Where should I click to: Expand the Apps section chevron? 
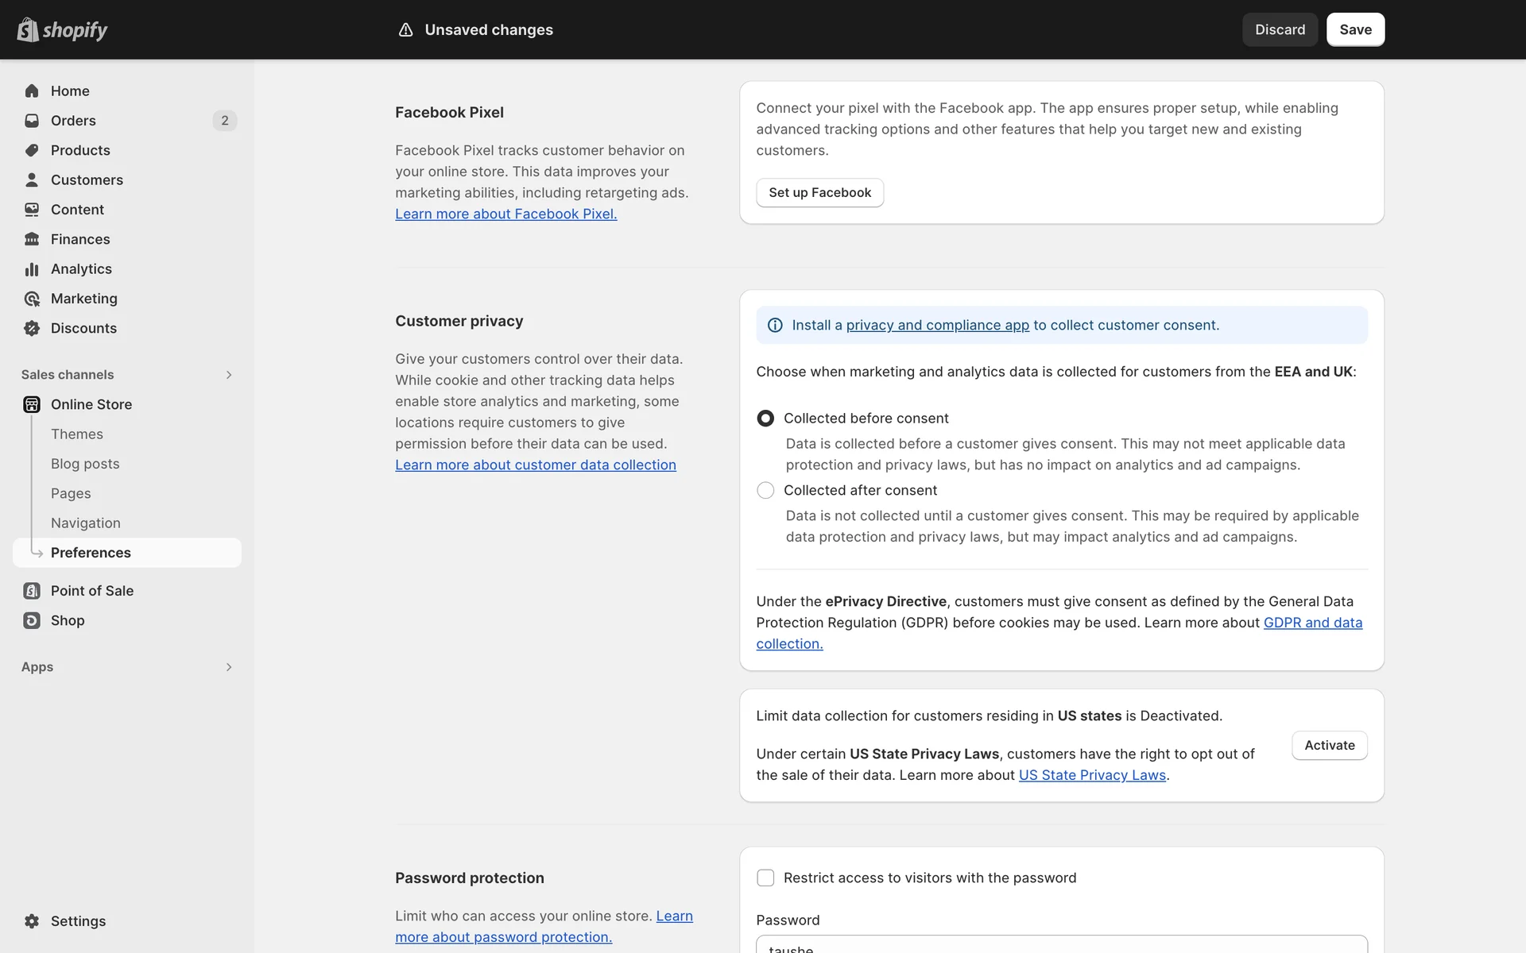(x=229, y=667)
